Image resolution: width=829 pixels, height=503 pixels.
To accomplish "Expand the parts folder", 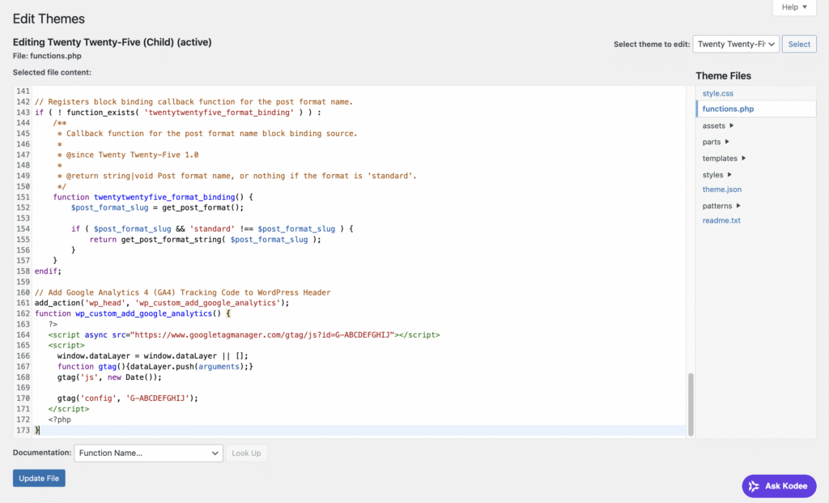I will tap(712, 142).
